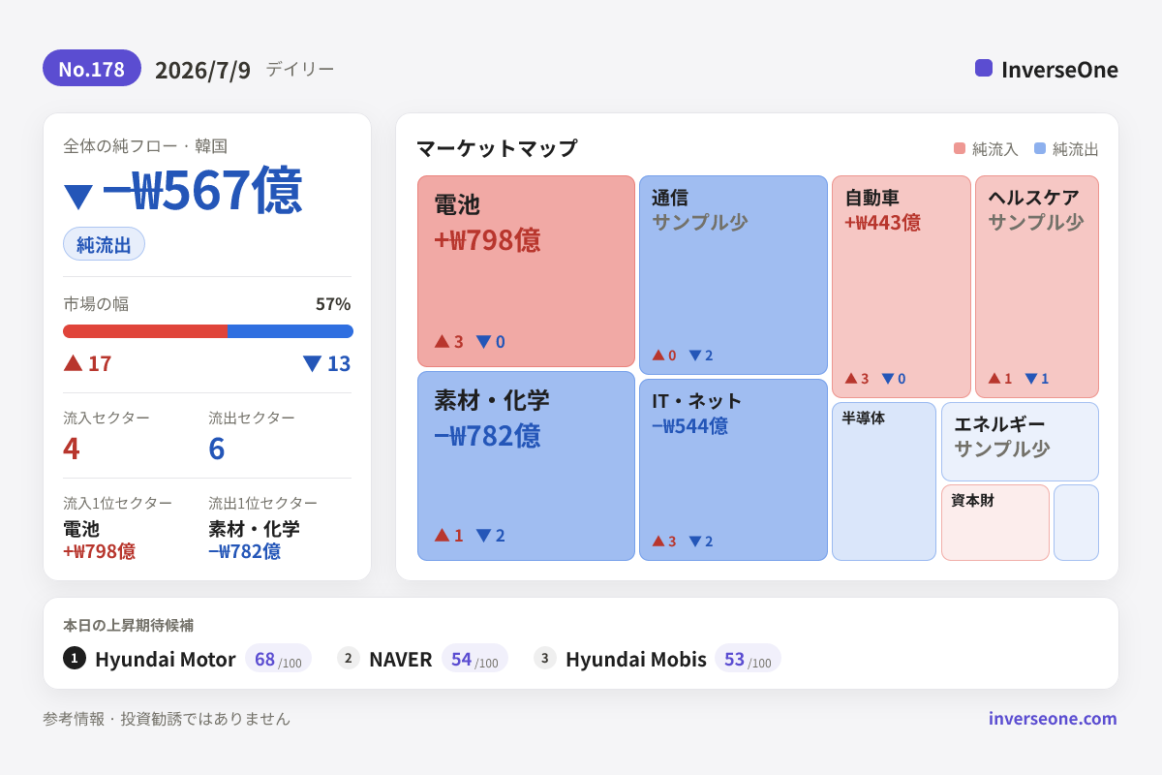1162x775 pixels.
Task: Click the Hyundai Motor score 68 pill
Action: tap(278, 659)
